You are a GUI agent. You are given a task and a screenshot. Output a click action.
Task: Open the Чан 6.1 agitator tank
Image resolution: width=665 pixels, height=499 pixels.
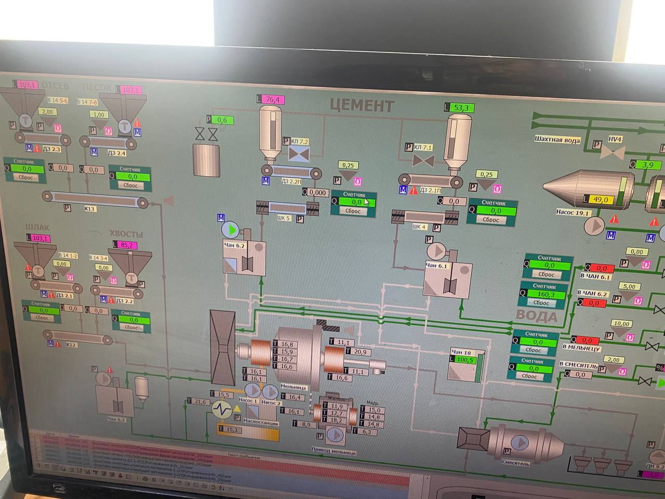[x=447, y=279]
